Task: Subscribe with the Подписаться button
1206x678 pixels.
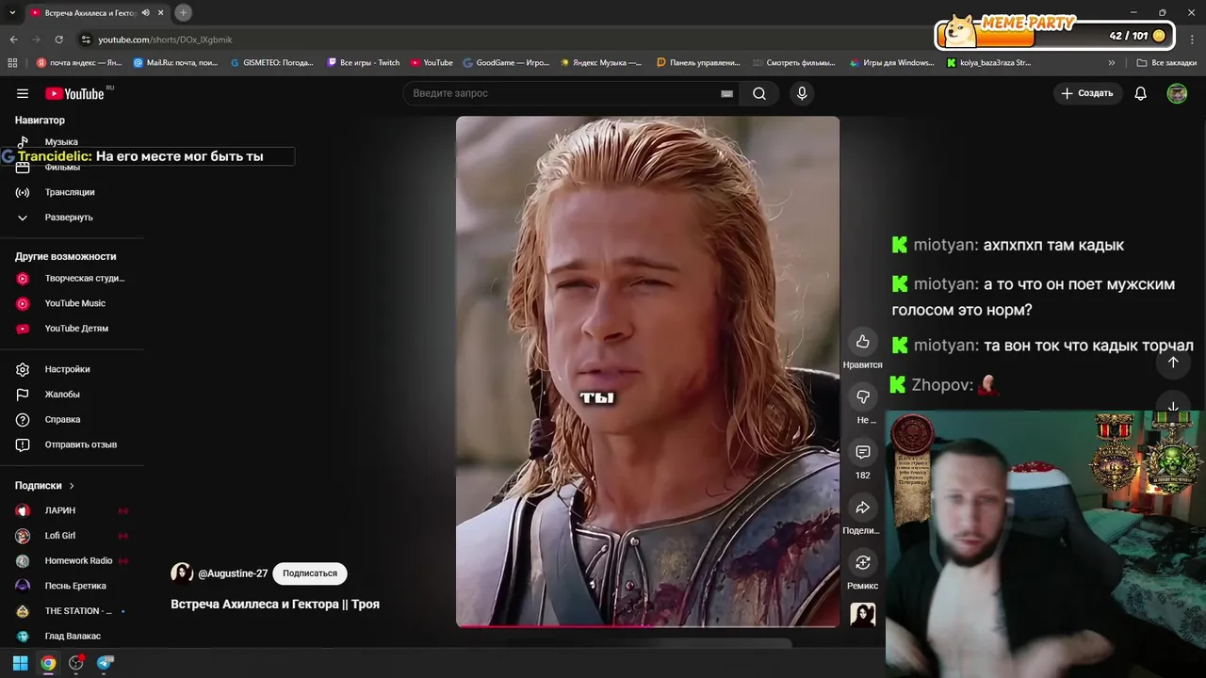Action: click(x=310, y=573)
